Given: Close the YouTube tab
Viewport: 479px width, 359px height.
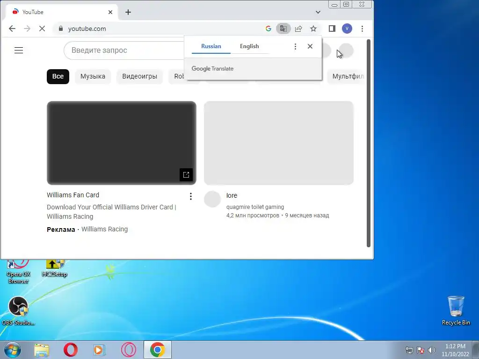Looking at the screenshot, I should point(110,12).
